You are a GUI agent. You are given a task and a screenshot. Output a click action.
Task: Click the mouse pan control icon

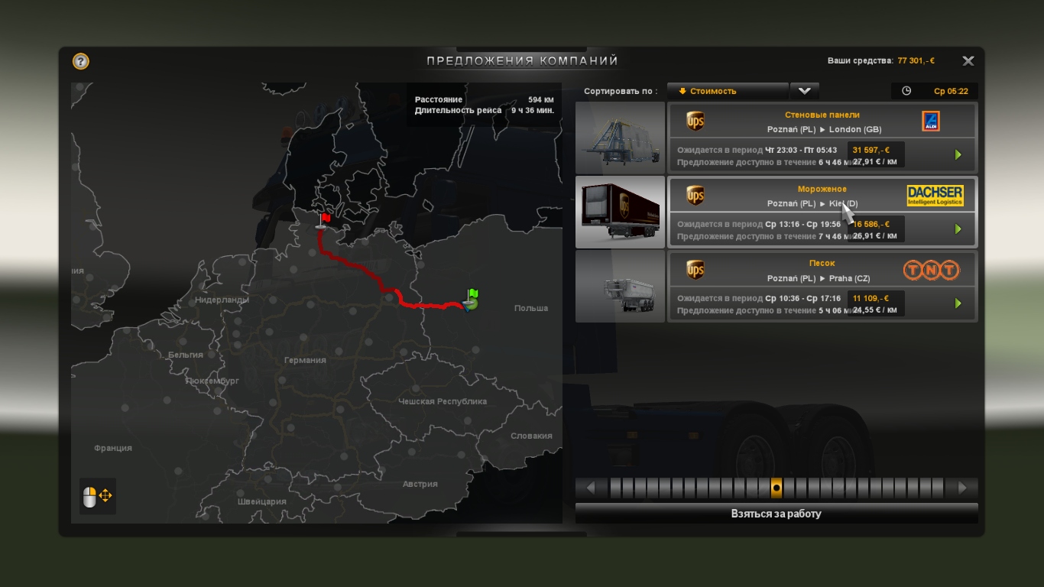[x=97, y=496]
